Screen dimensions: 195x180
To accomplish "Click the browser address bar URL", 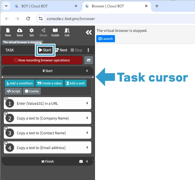I will tap(71, 19).
